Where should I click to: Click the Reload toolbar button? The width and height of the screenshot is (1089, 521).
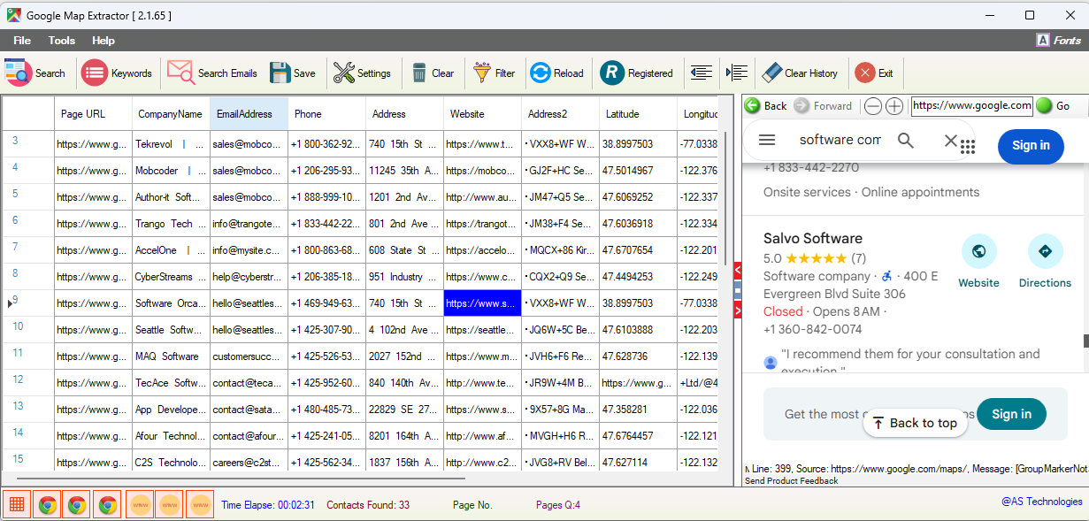(x=557, y=73)
